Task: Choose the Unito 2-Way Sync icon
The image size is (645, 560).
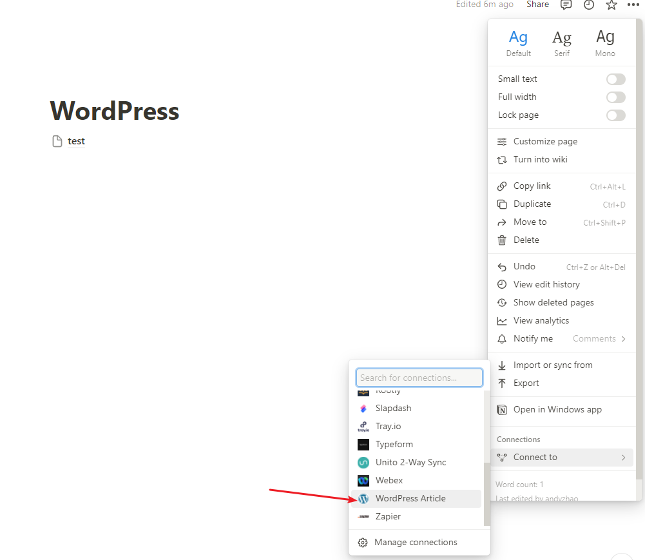Action: click(363, 462)
